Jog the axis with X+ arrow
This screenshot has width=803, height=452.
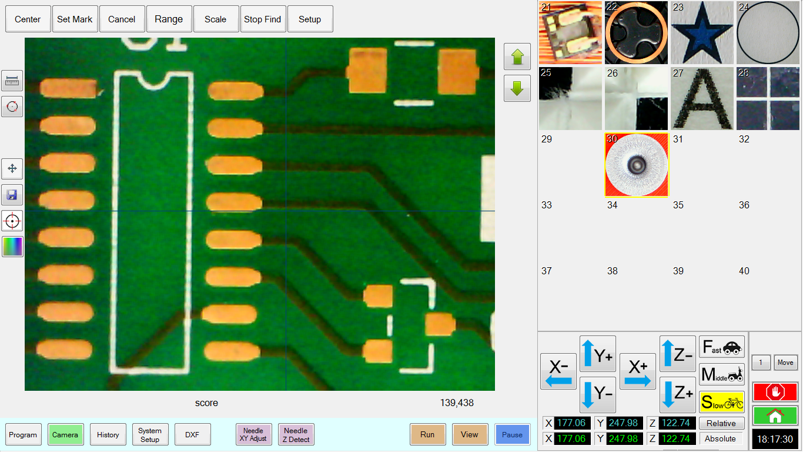pos(638,372)
